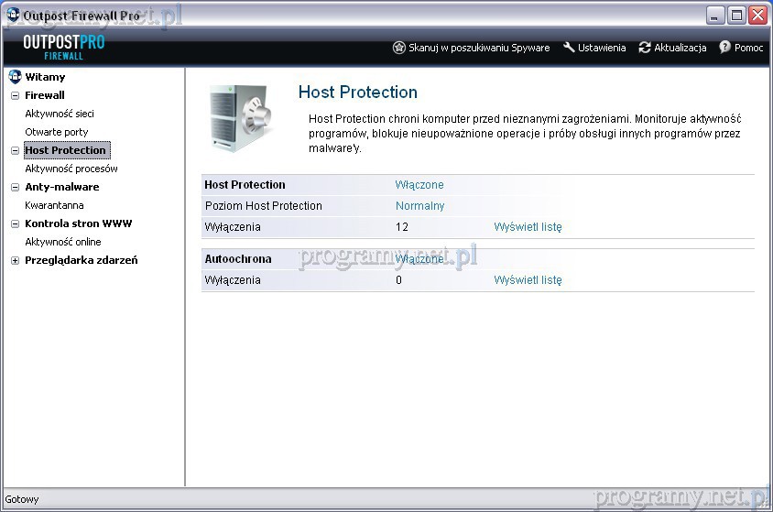Select Kwarantanna in the sidebar

tap(54, 205)
